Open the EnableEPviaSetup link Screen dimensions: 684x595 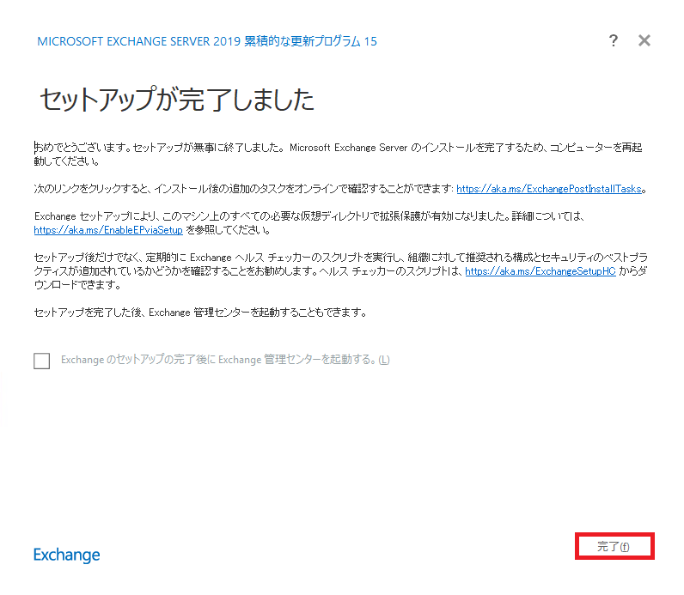(108, 230)
